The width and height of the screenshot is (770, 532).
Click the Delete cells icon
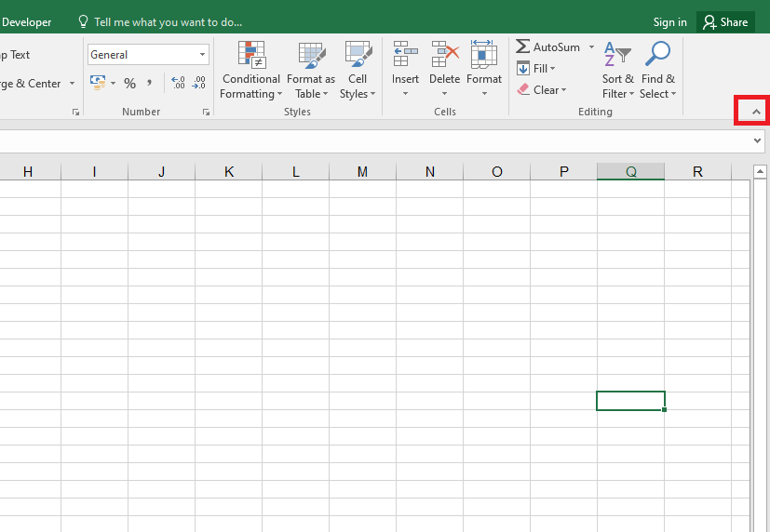pyautogui.click(x=445, y=56)
